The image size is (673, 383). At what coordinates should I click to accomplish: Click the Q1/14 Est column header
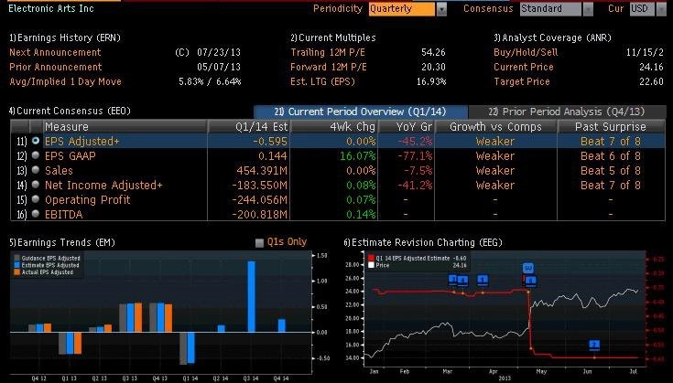(249, 127)
